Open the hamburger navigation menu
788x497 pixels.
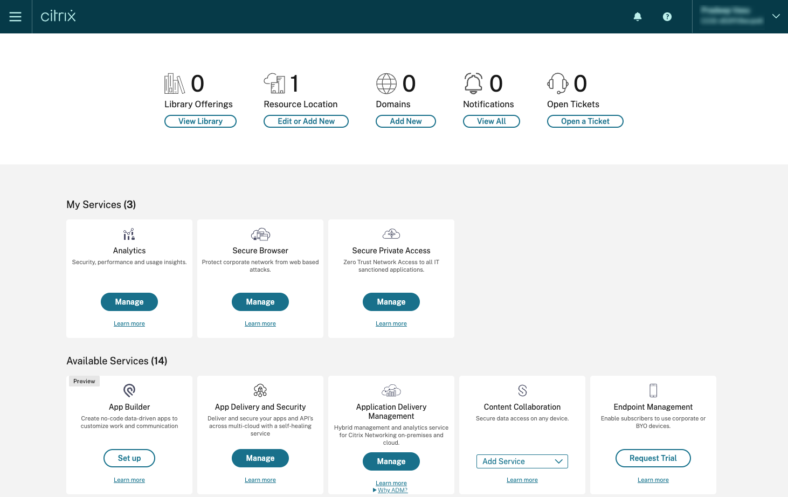[16, 17]
